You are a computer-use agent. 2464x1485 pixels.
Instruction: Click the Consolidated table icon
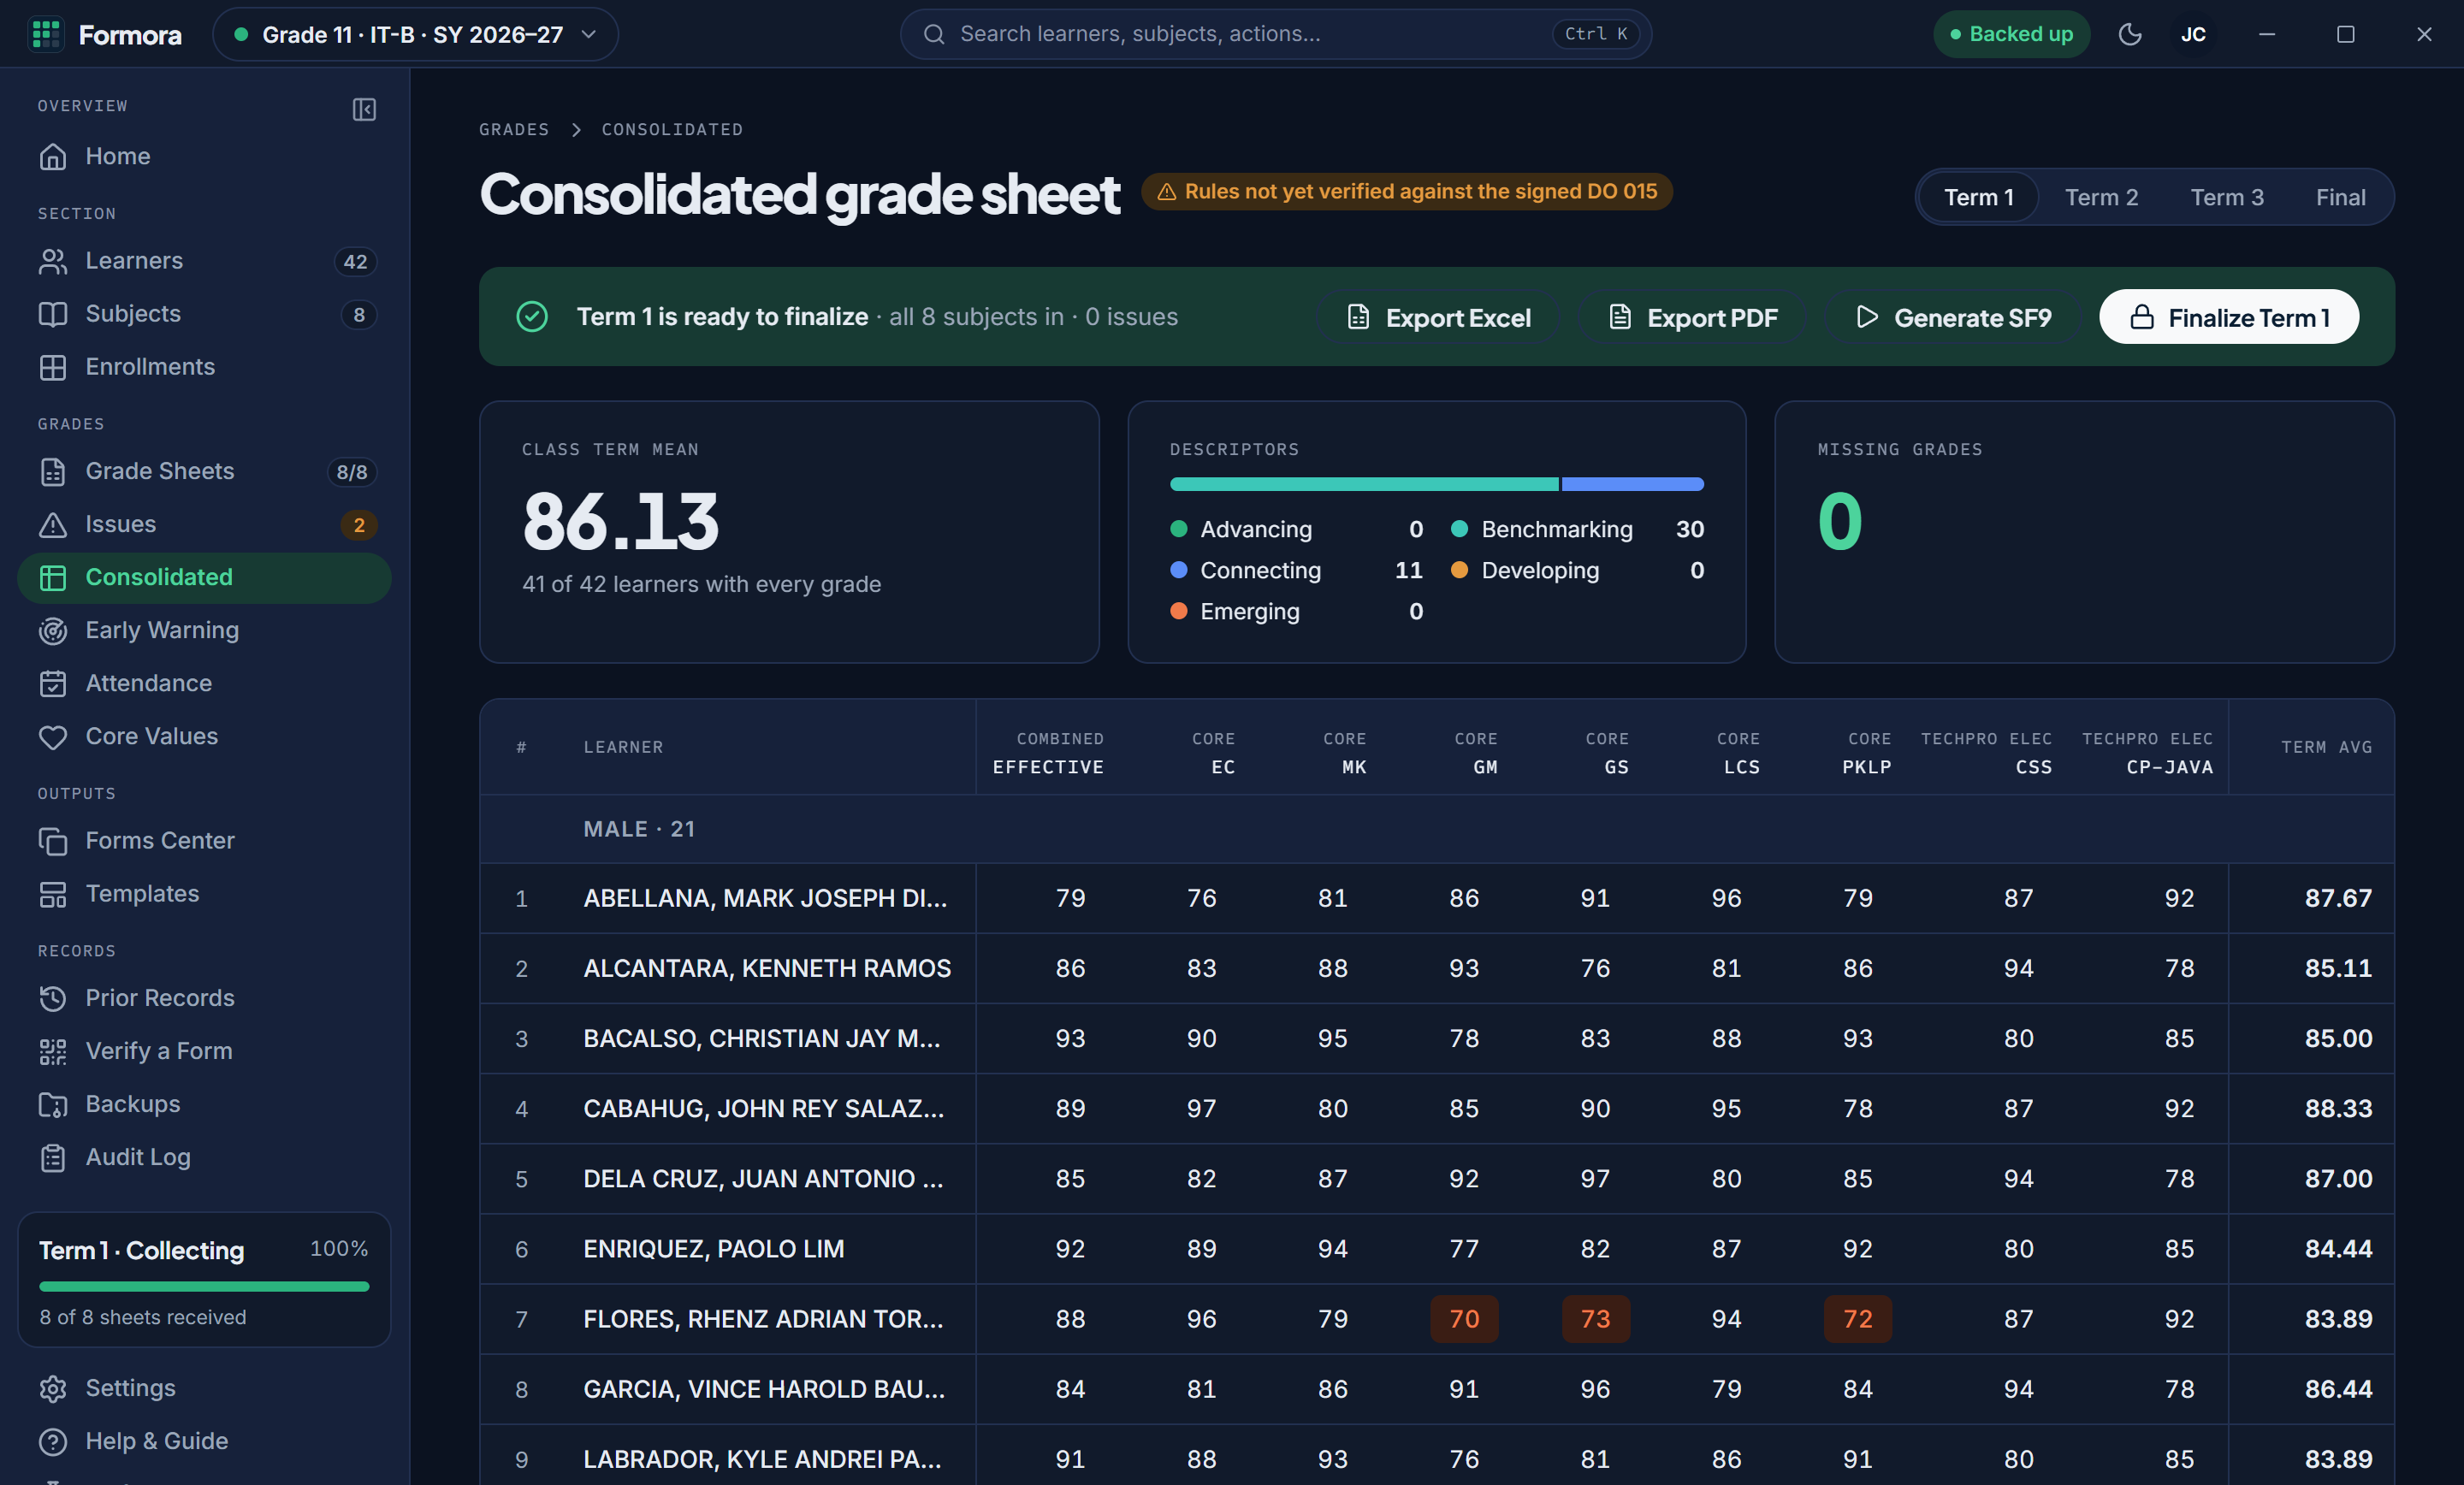(53, 577)
